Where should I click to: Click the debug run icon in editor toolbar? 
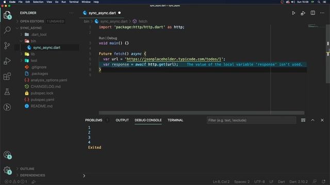pos(303,13)
